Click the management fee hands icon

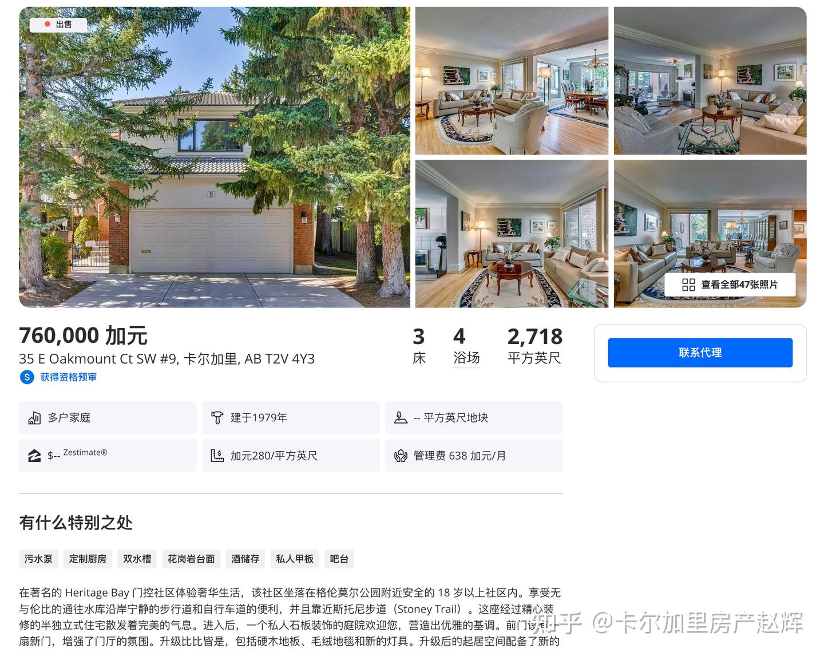pyautogui.click(x=401, y=456)
